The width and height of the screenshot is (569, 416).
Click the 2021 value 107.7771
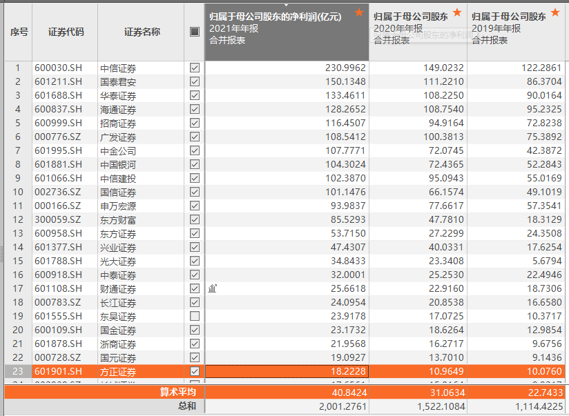point(345,150)
